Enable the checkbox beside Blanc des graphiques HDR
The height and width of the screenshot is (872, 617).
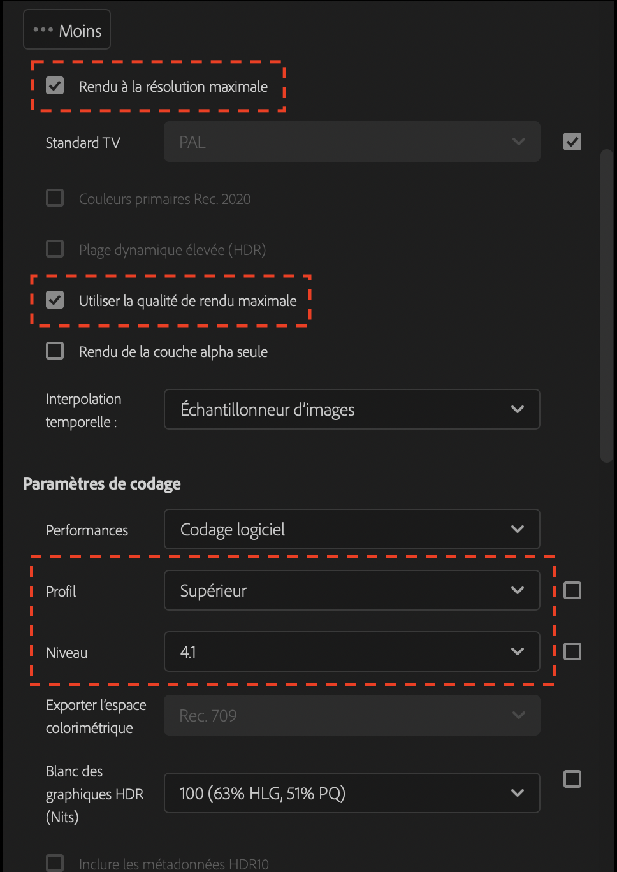[572, 779]
